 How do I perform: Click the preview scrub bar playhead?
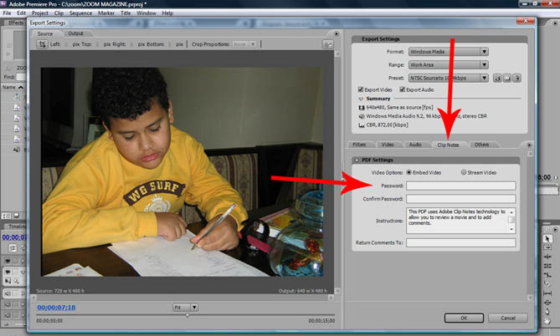click(187, 314)
